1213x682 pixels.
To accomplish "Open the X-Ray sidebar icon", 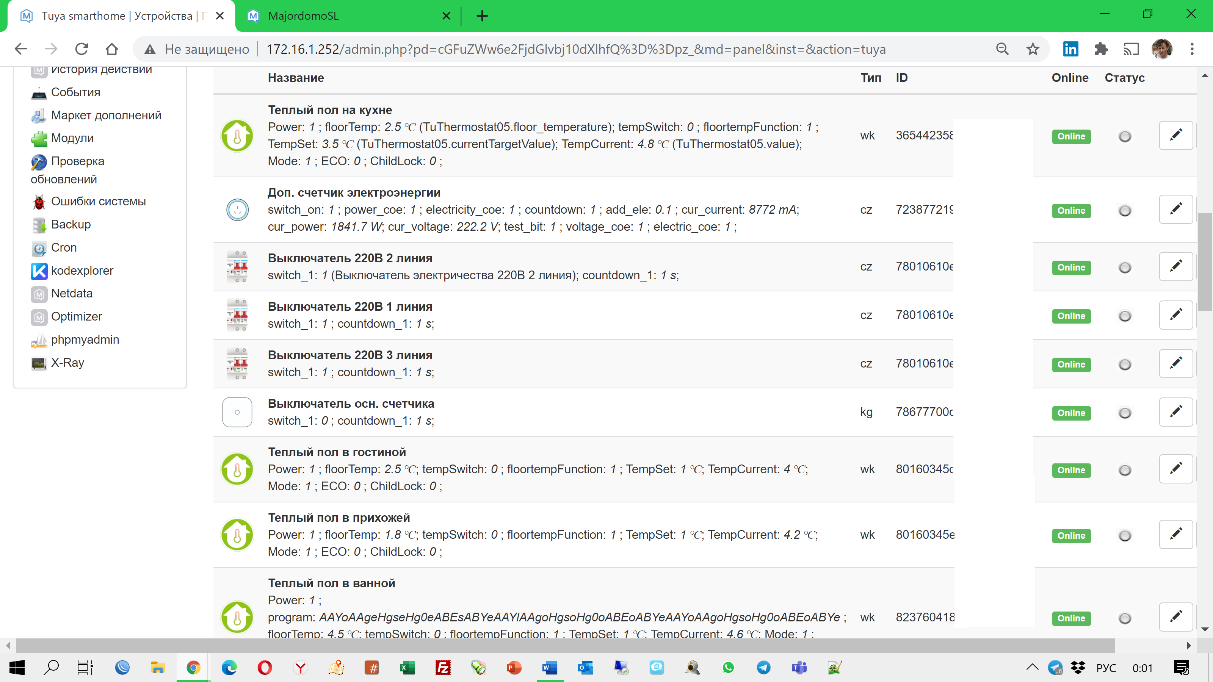I will (x=39, y=363).
